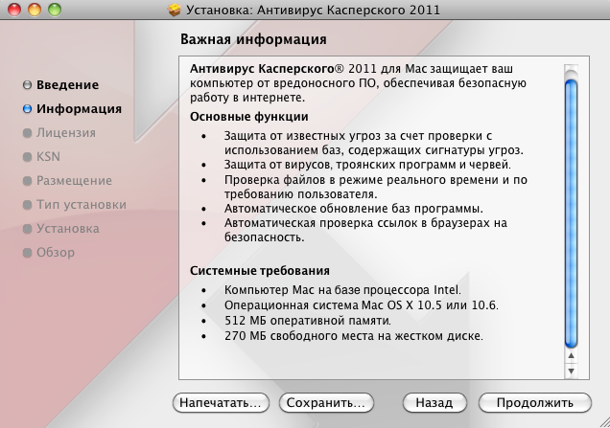
Task: Click the gray bullet beside Лицензия
Action: 27,133
